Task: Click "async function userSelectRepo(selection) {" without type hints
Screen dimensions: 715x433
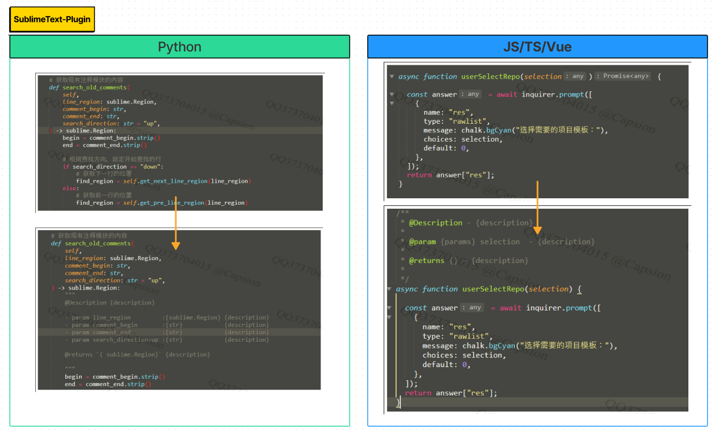Action: coord(489,289)
